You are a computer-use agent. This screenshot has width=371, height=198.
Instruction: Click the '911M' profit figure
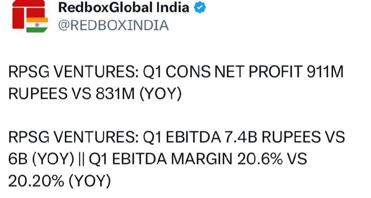(x=325, y=72)
